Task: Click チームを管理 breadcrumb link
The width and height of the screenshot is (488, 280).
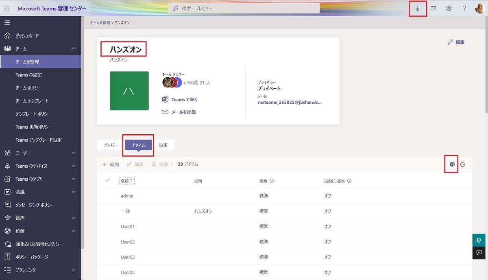Action: tap(100, 23)
